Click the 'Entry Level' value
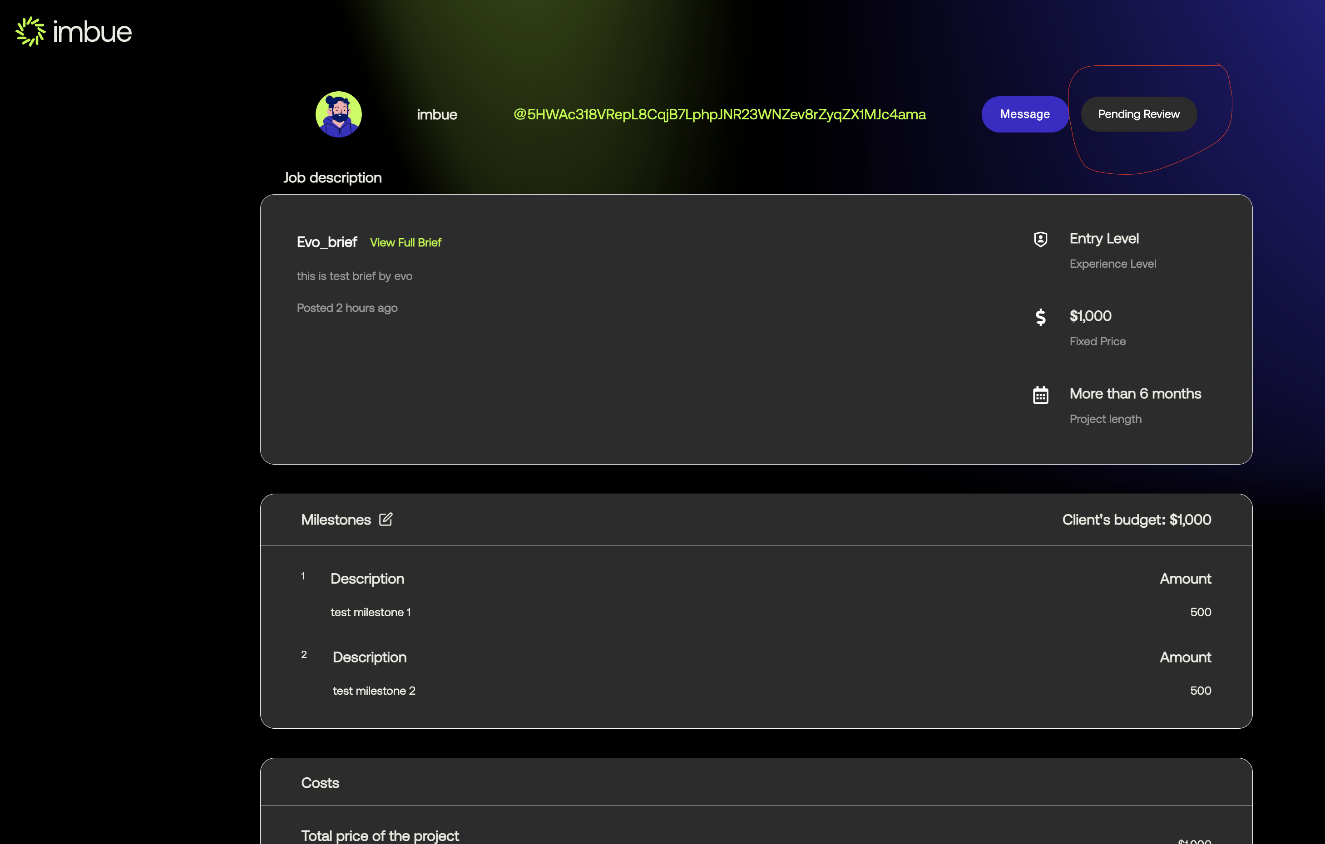The image size is (1325, 844). tap(1104, 239)
